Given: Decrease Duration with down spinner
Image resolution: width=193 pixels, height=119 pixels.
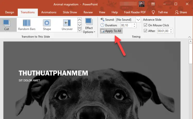Looking at the screenshot, I should (x=134, y=26).
